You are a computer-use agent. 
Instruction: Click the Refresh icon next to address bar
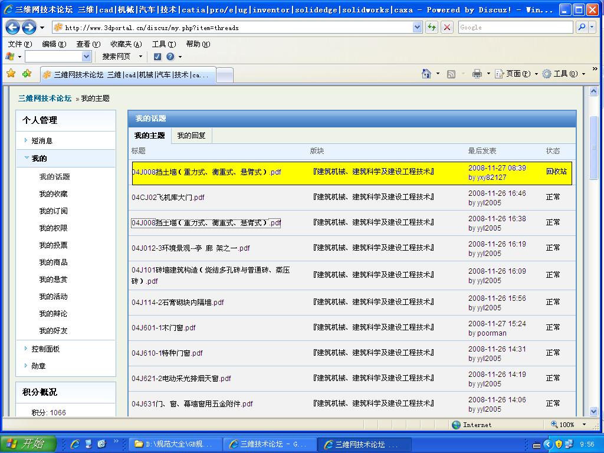pyautogui.click(x=431, y=27)
